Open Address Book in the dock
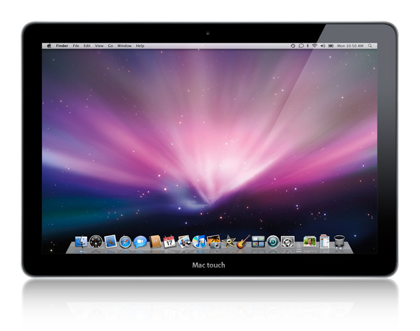 coord(155,242)
